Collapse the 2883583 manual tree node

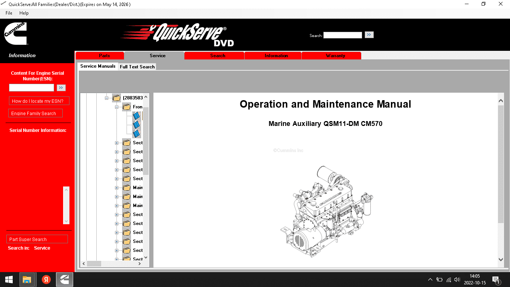click(107, 98)
